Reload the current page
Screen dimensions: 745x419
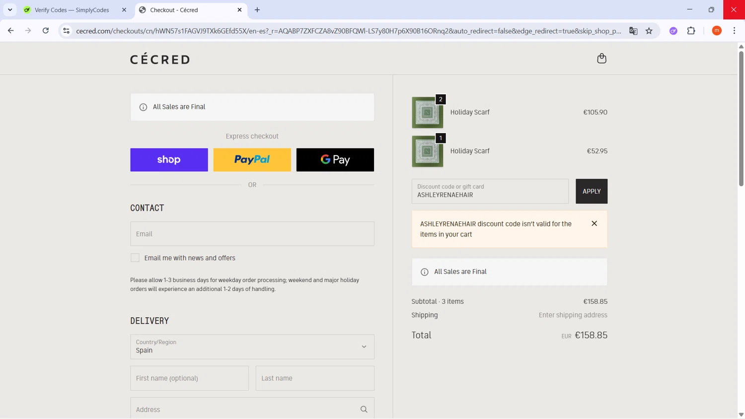click(46, 31)
